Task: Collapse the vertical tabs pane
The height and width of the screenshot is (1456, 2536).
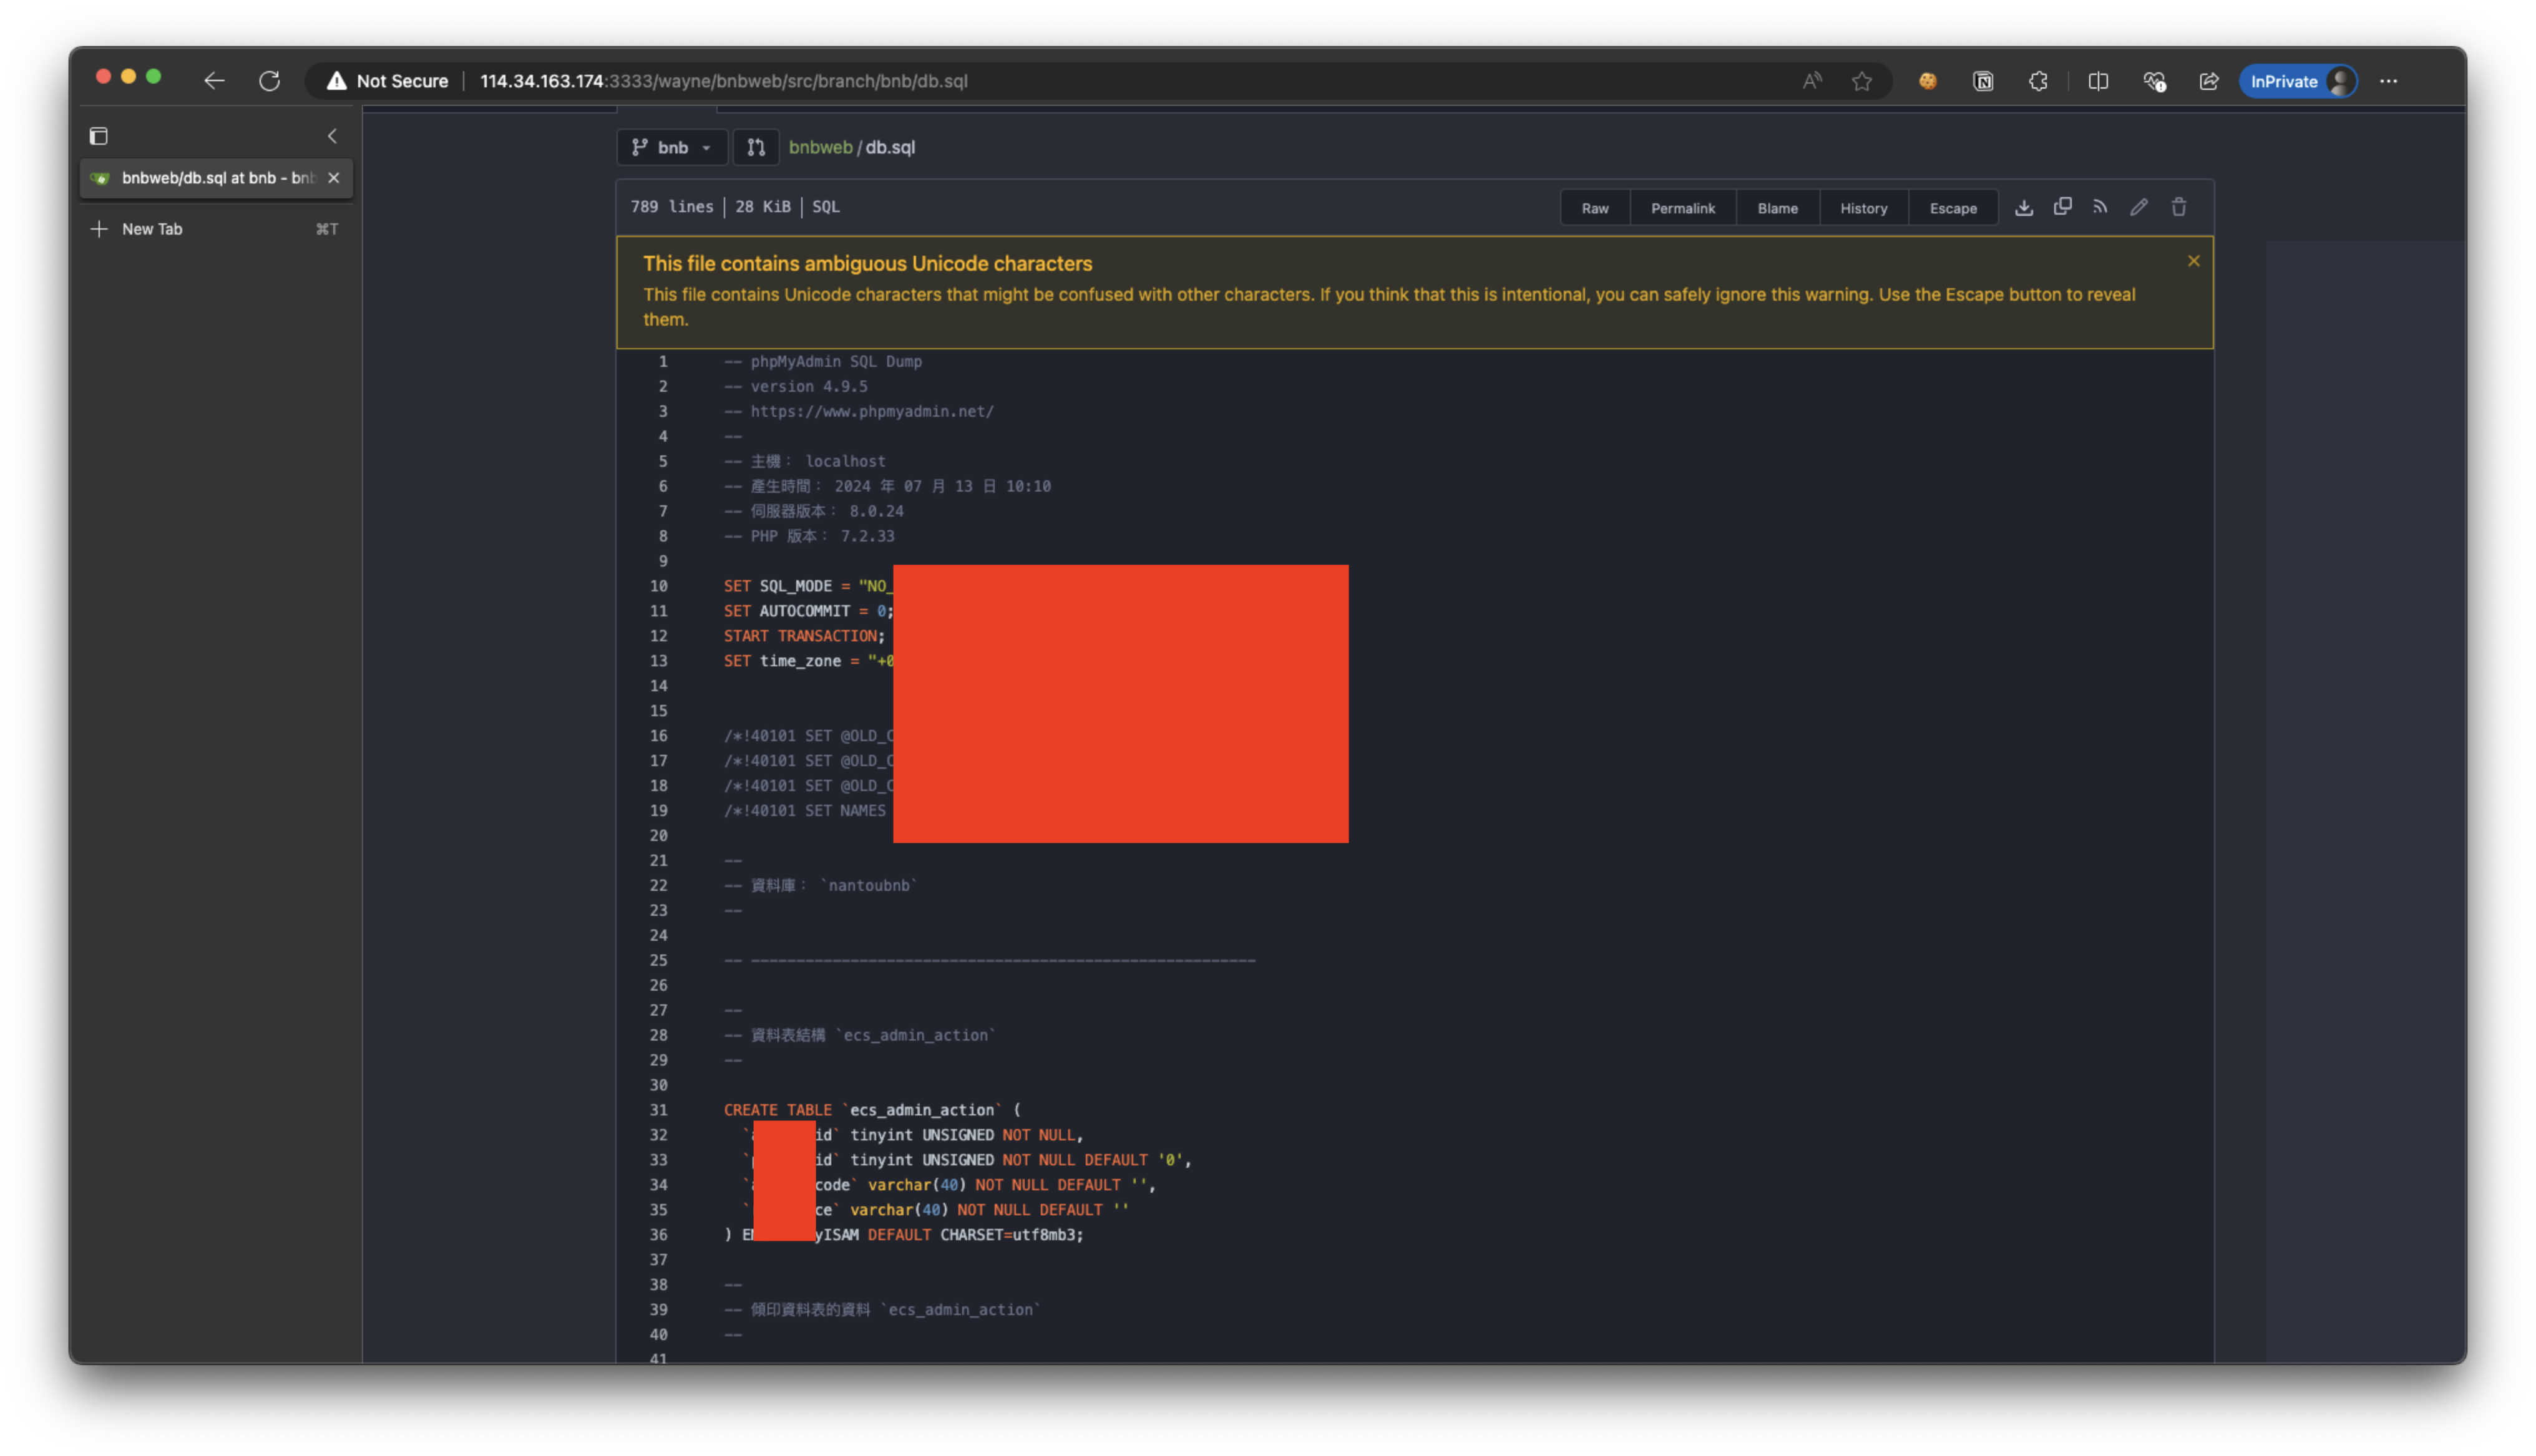Action: pos(332,136)
